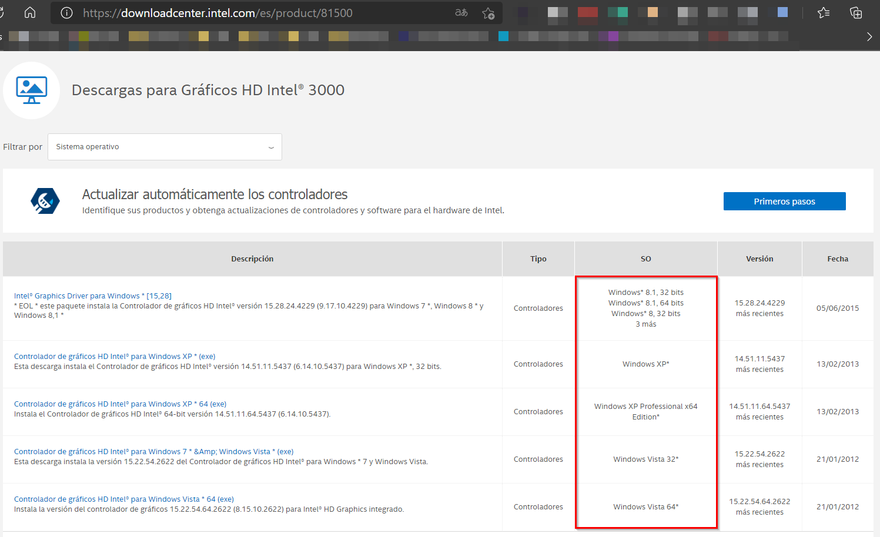The image size is (880, 537).
Task: Open Windows XP 64 (exe) driver link
Action: click(x=120, y=404)
